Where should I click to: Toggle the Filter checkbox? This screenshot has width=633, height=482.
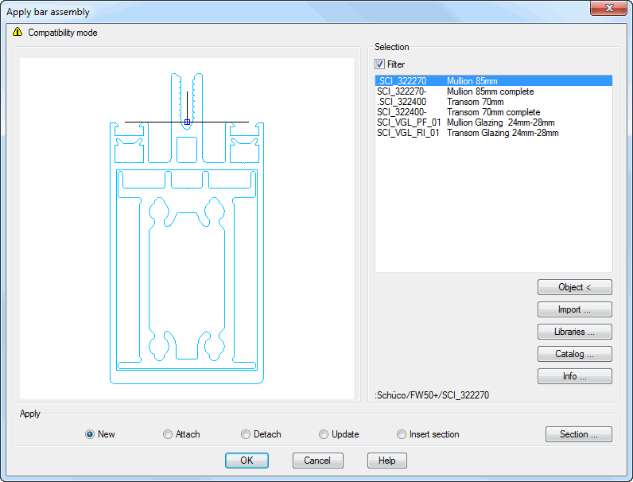click(x=380, y=64)
